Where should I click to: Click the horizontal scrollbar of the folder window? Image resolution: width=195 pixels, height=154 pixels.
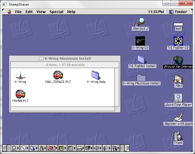(62, 109)
